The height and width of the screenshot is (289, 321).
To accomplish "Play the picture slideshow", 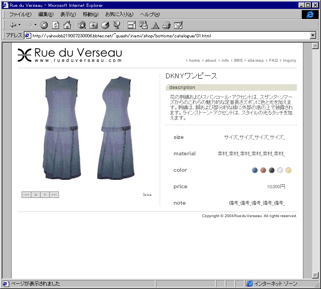I will point(45,195).
